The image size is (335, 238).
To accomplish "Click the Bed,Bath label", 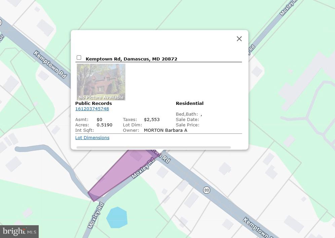I will click(x=187, y=114).
